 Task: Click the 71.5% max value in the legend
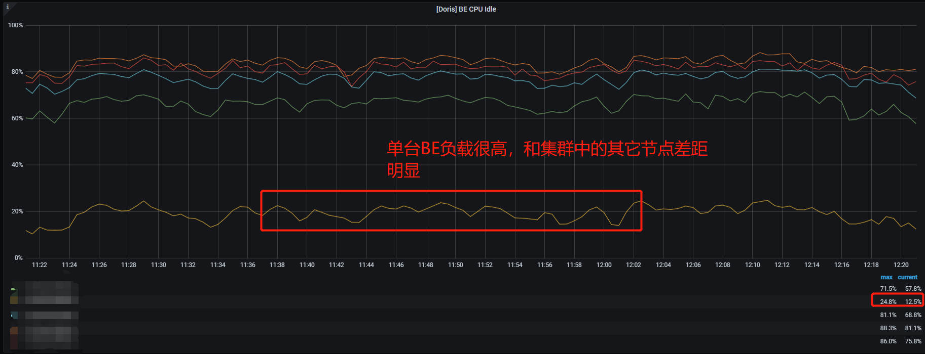(888, 289)
